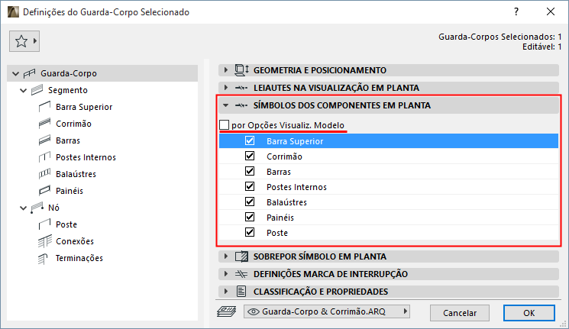Select Painéis in the left tree
This screenshot has height=329, width=569.
(69, 191)
